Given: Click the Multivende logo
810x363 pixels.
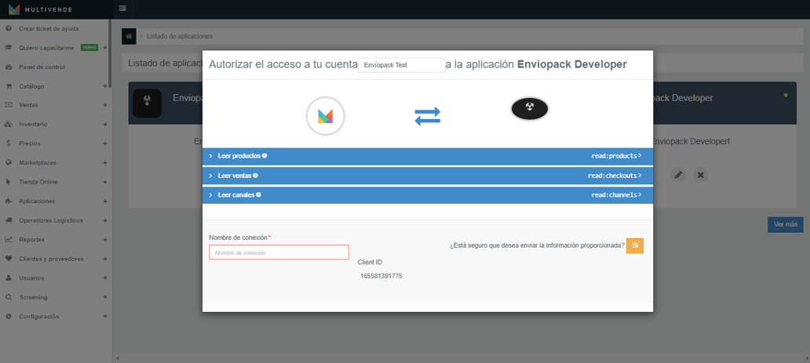Looking at the screenshot, I should click(x=41, y=9).
